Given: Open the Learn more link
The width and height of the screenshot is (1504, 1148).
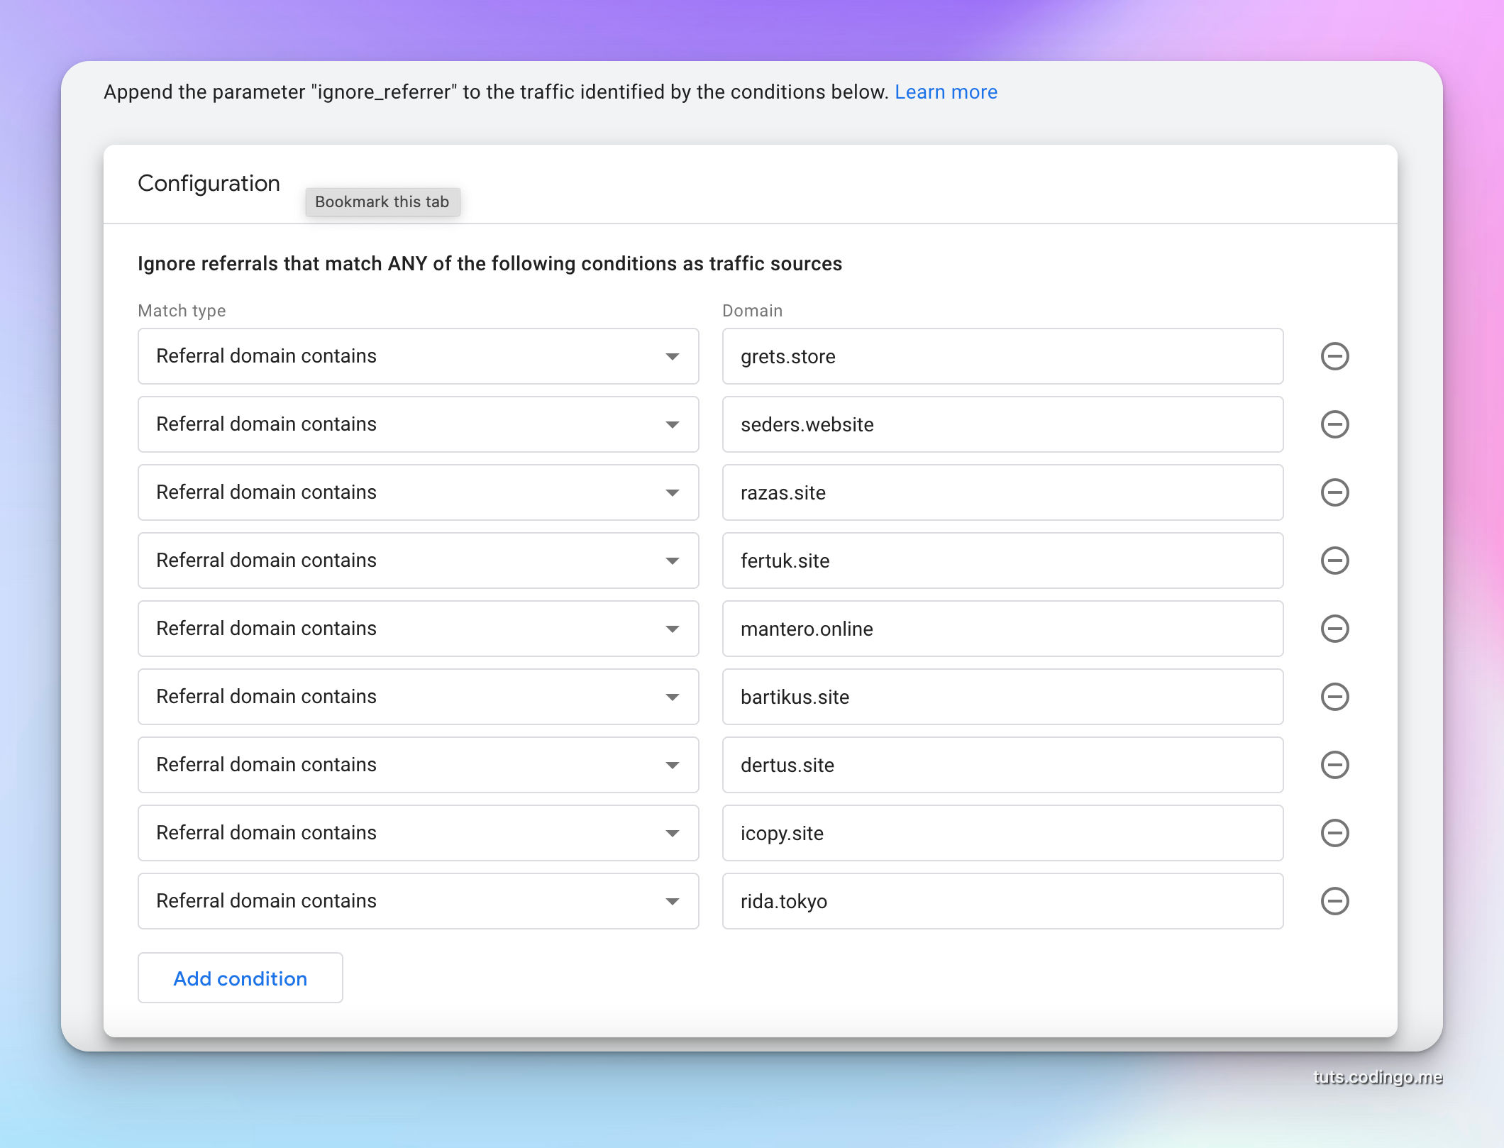Looking at the screenshot, I should pyautogui.click(x=946, y=92).
